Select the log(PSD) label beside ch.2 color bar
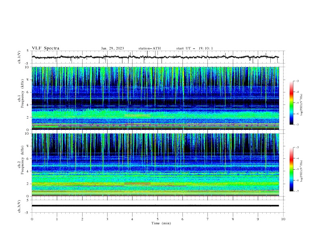Screen dimensions: 319x246 tap(302, 171)
